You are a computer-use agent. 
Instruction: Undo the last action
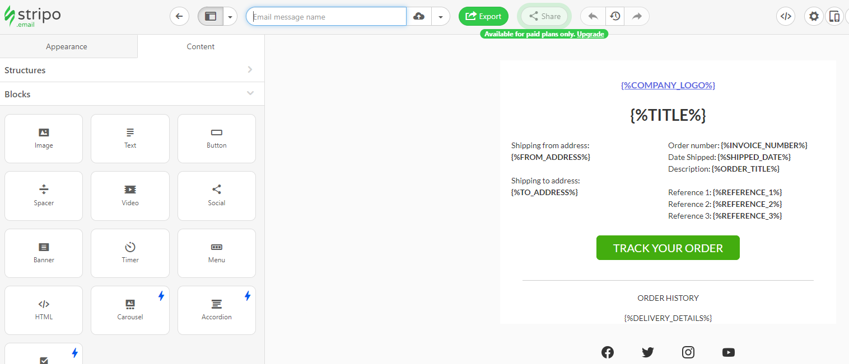click(x=593, y=16)
